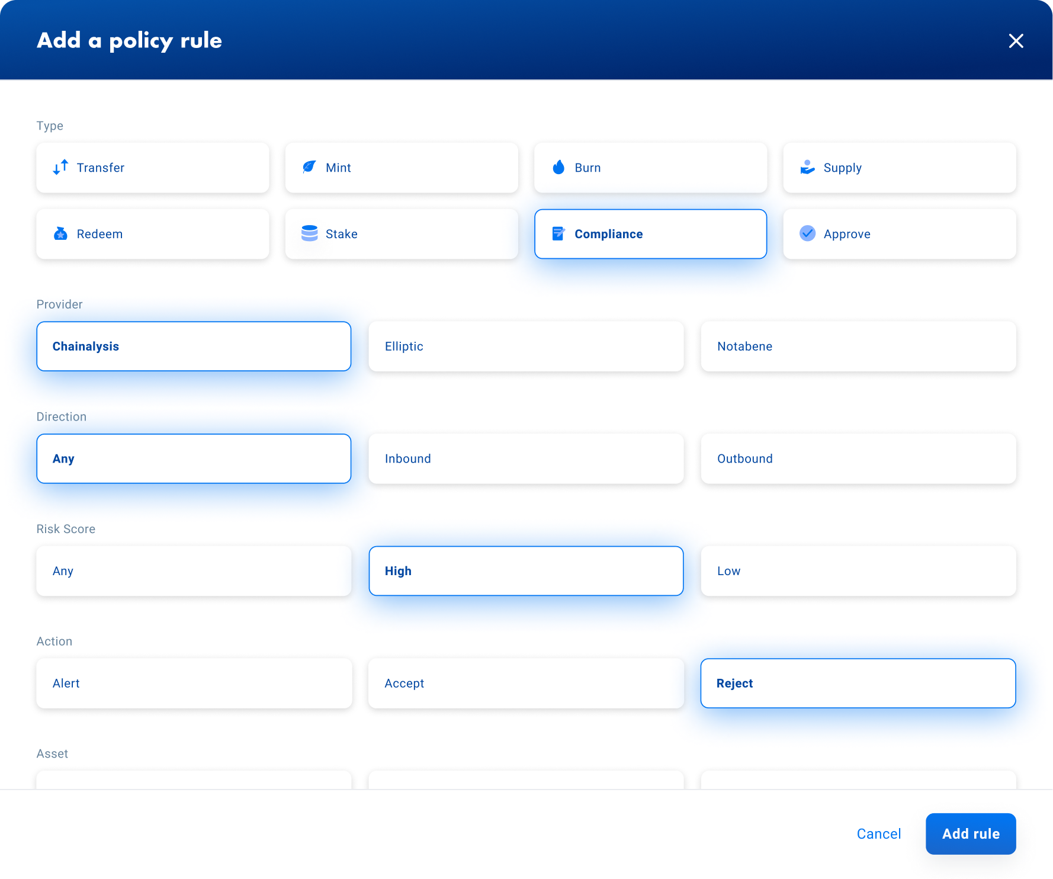This screenshot has width=1053, height=879.
Task: Click the Burn droplet icon
Action: (558, 167)
